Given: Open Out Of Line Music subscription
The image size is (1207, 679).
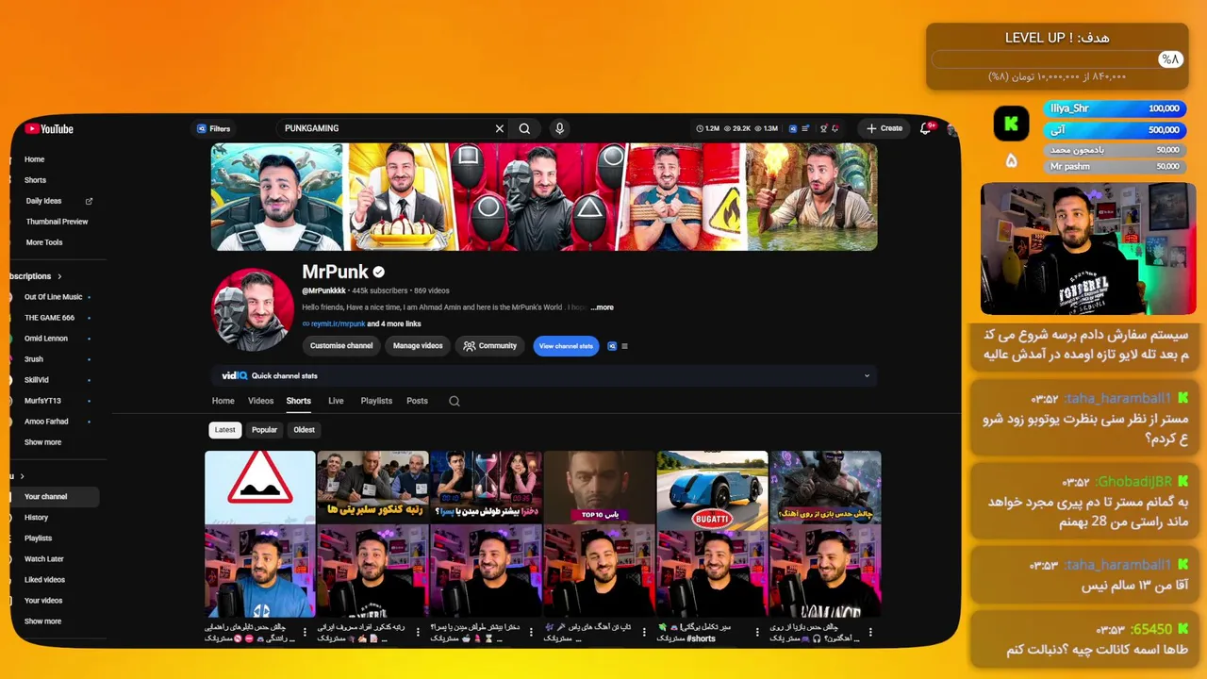Looking at the screenshot, I should click(x=53, y=297).
